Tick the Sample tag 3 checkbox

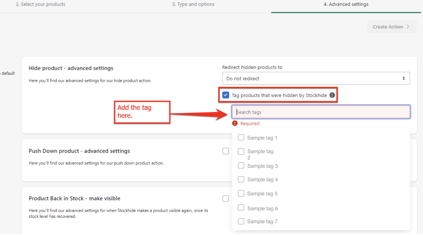click(x=241, y=166)
